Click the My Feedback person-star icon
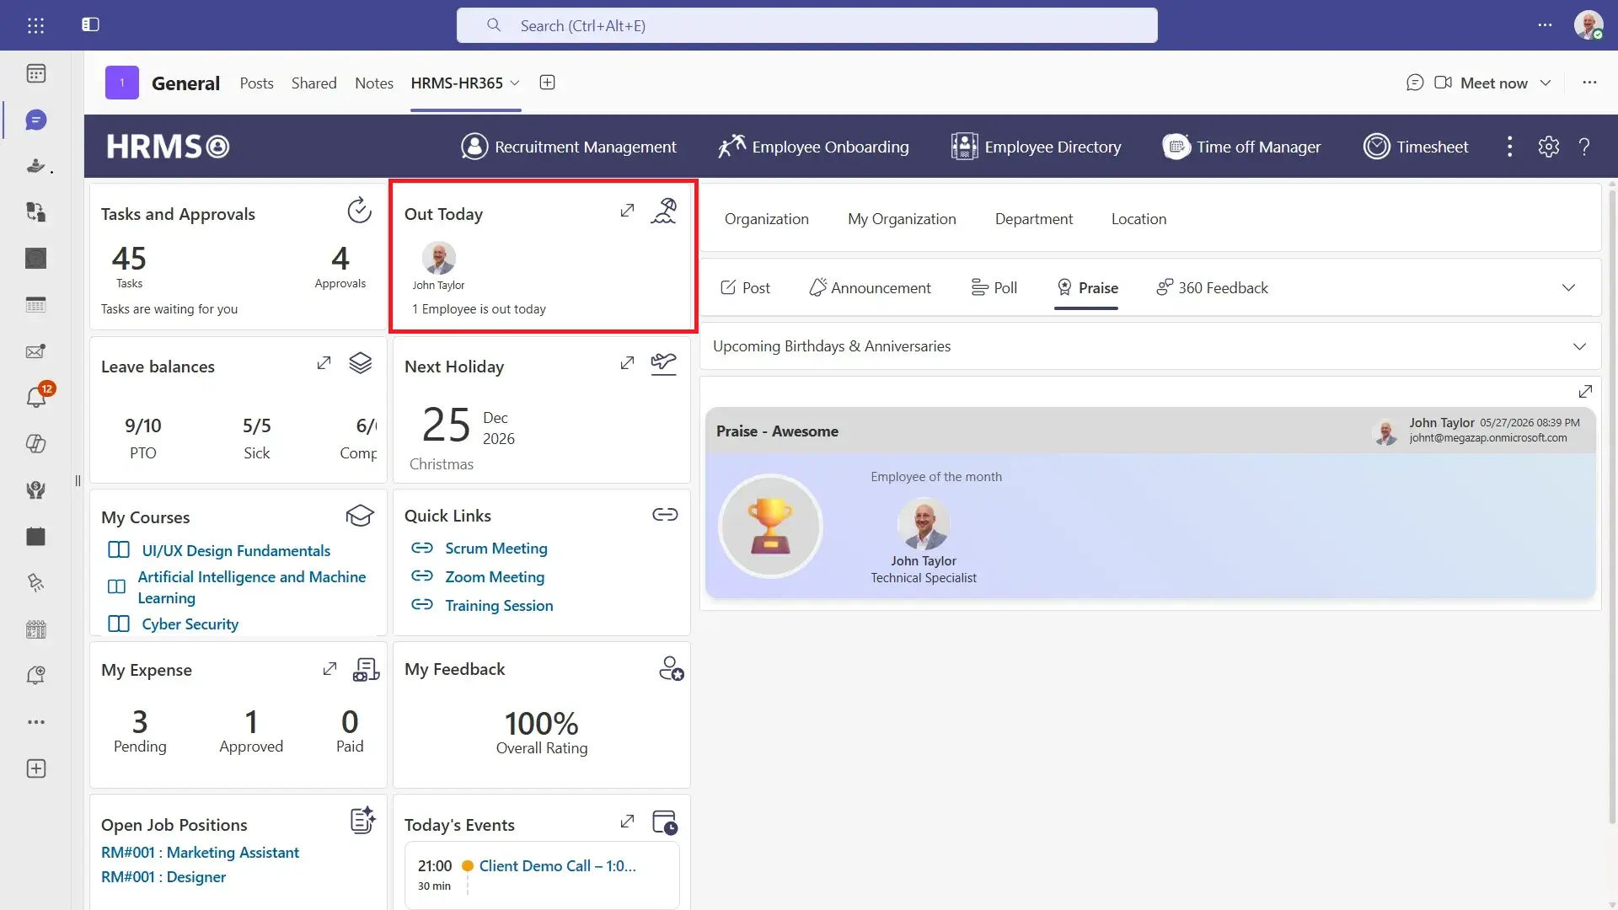Viewport: 1618px width, 910px height. (x=671, y=669)
